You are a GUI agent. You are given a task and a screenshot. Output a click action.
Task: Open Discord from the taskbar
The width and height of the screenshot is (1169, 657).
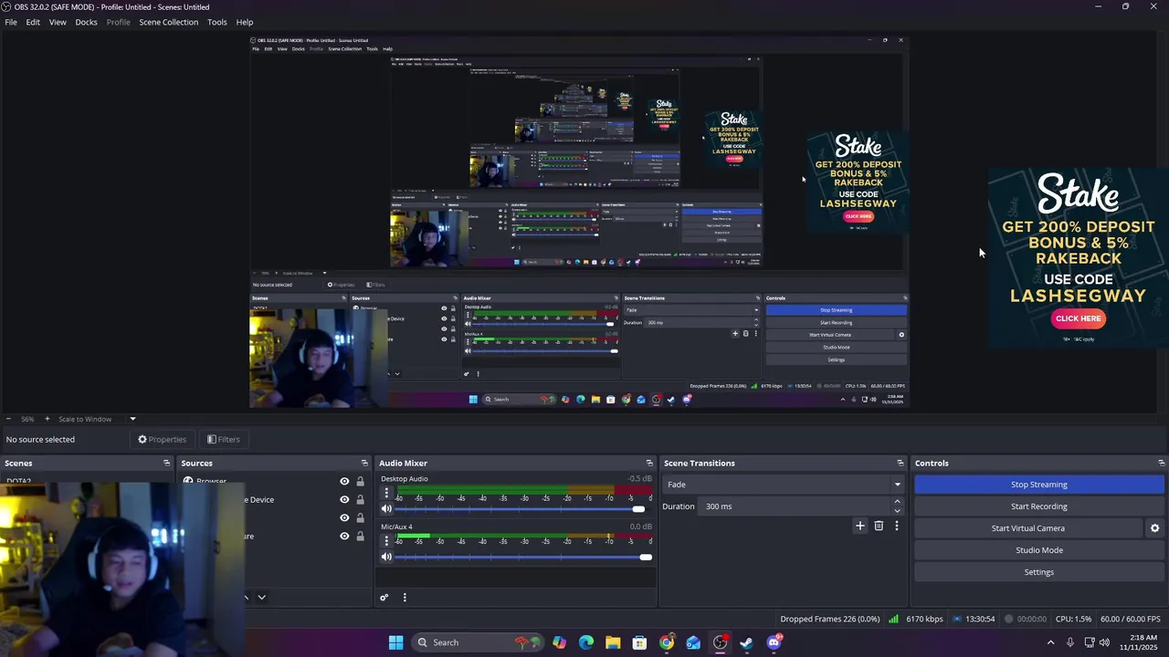tap(774, 642)
